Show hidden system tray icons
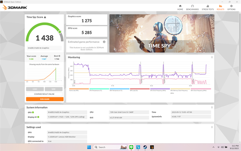Screen dimensions: 241x151 click(213, 147)
